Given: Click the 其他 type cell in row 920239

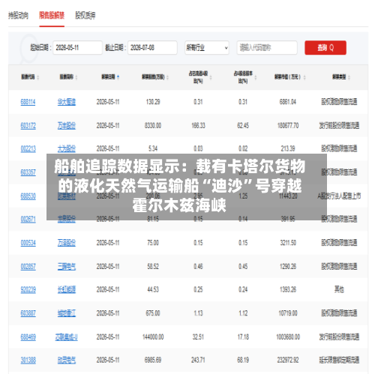Looking at the screenshot, I should [339, 290].
